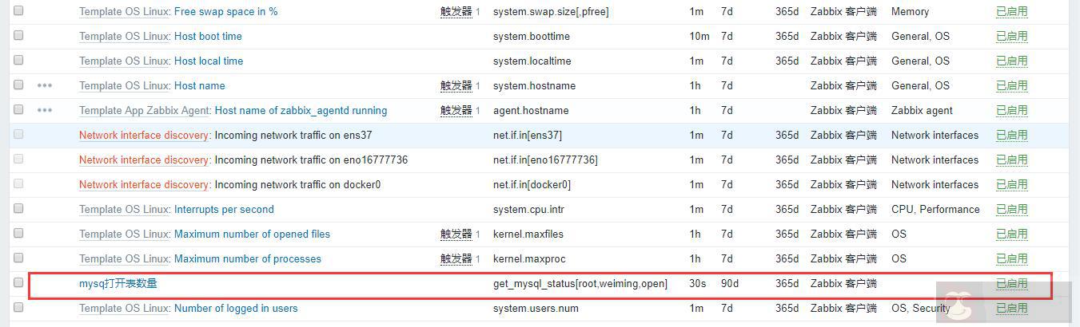This screenshot has width=1080, height=327.
Task: Open Host name of zabbix_agentd running item
Action: tap(301, 110)
